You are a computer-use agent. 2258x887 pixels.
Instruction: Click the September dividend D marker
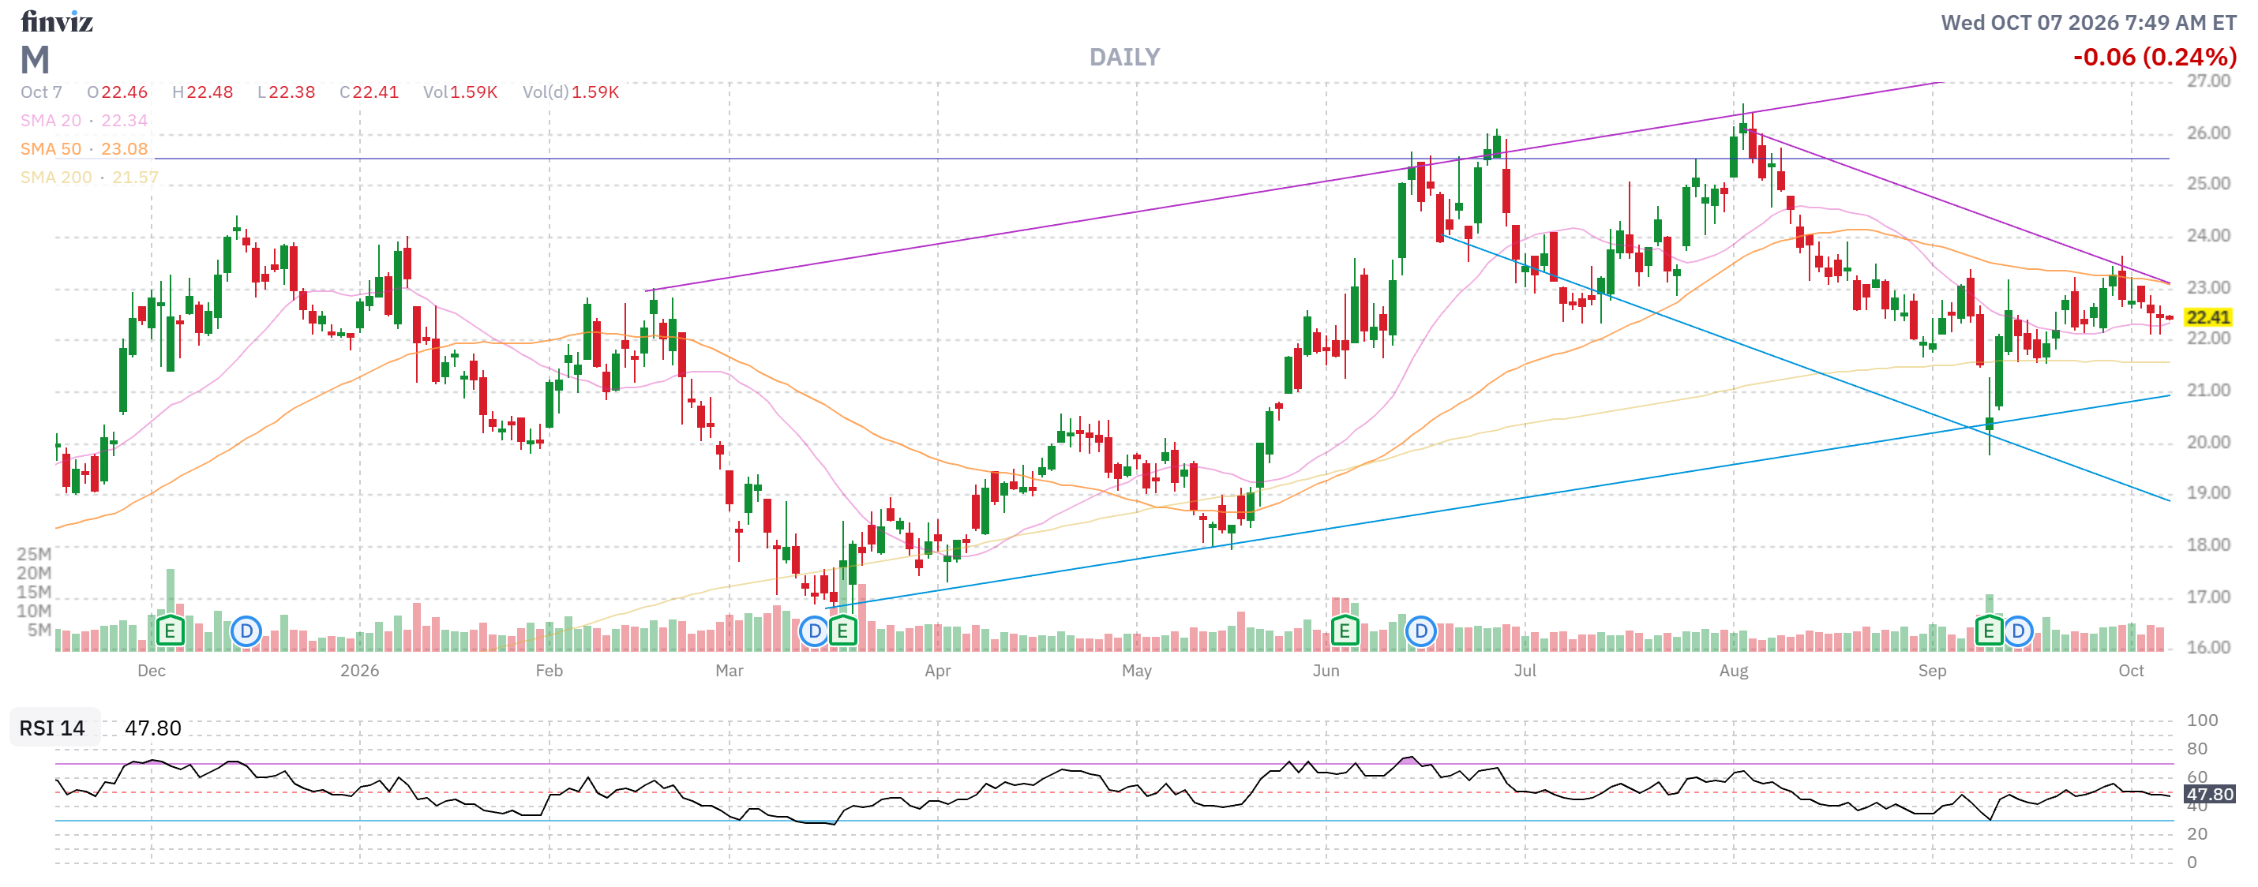(2018, 631)
